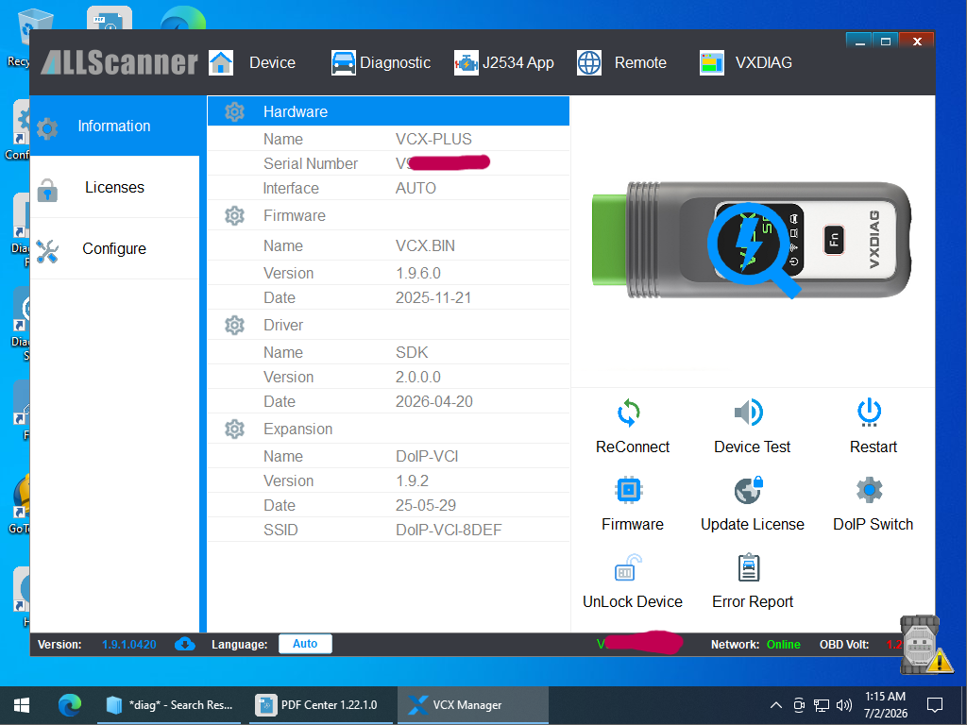Click the Expansion section gear icon
This screenshot has width=967, height=725.
pyautogui.click(x=234, y=430)
